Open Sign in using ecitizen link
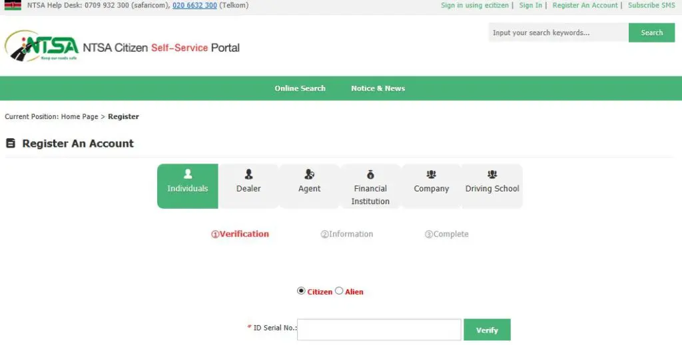Viewport: 682px width, 345px height. [x=474, y=5]
